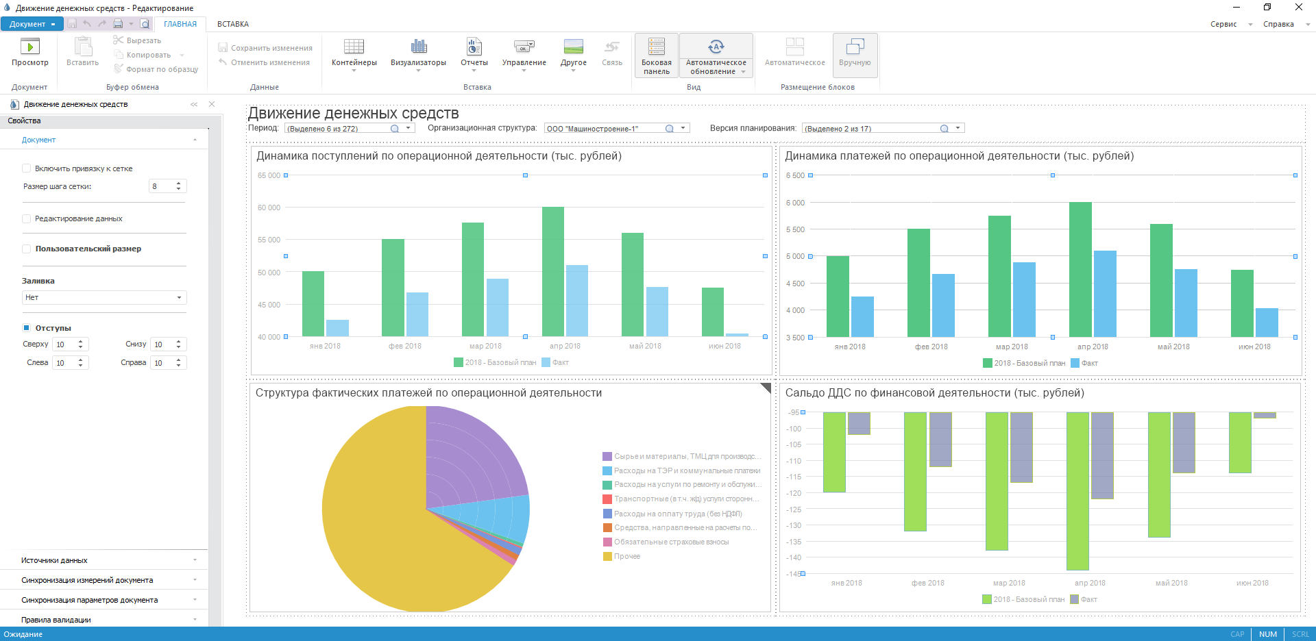Open the Организационная структура dropdown
1316x641 pixels.
(683, 128)
